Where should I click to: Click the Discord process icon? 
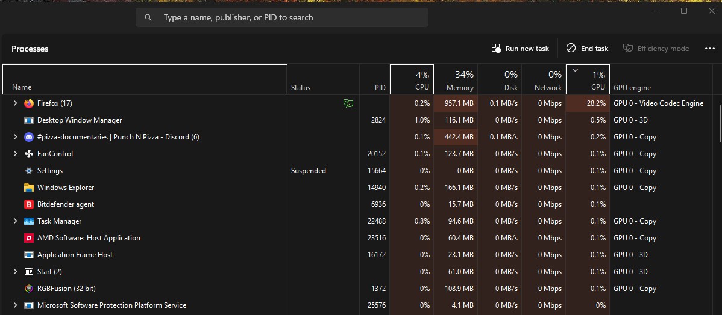tap(29, 137)
